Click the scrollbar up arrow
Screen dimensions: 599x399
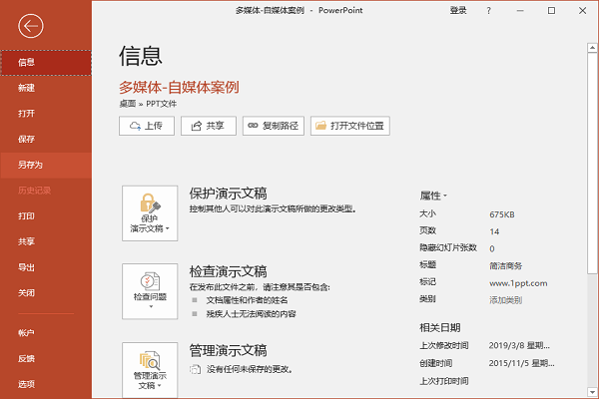click(592, 48)
